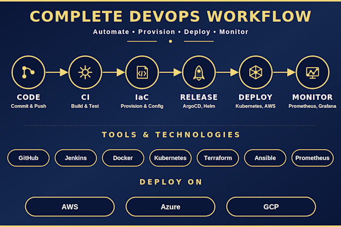Image resolution: width=341 pixels, height=227 pixels.
Task: Choose the GCP deploy target
Action: pos(271,206)
